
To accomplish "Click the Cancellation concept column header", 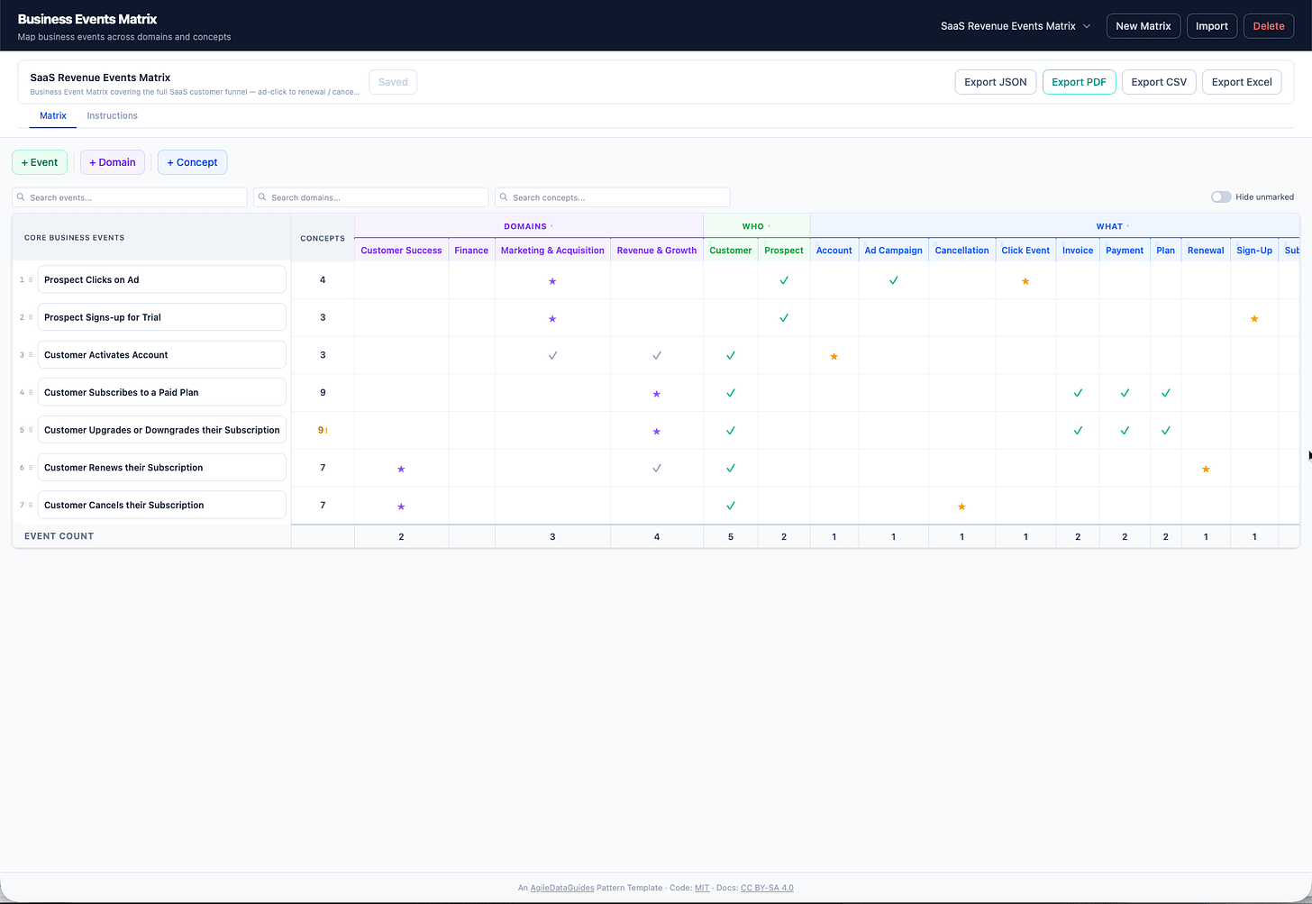I will [961, 251].
